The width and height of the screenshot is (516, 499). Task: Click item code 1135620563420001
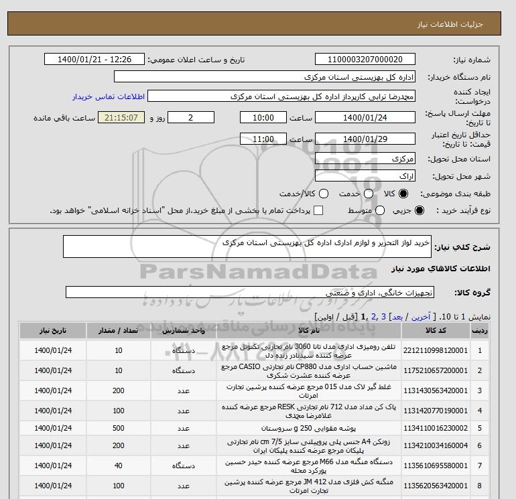click(x=436, y=486)
